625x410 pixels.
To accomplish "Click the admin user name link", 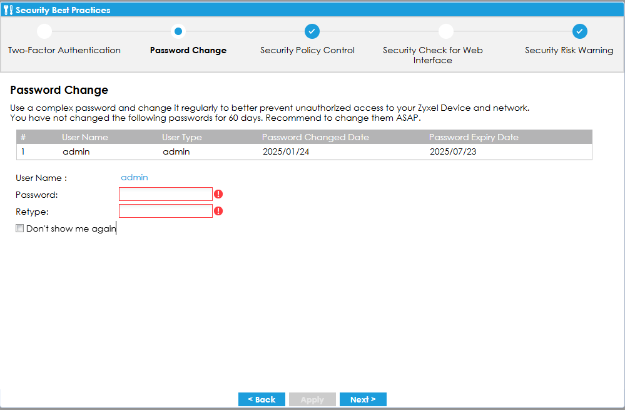I will [x=135, y=178].
